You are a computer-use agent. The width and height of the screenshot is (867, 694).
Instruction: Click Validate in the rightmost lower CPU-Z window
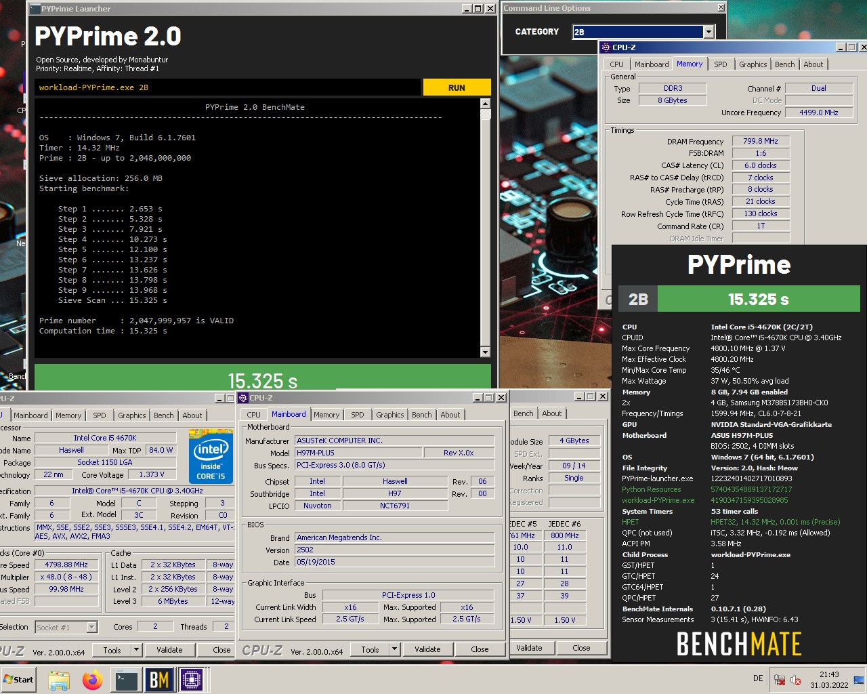pos(529,648)
